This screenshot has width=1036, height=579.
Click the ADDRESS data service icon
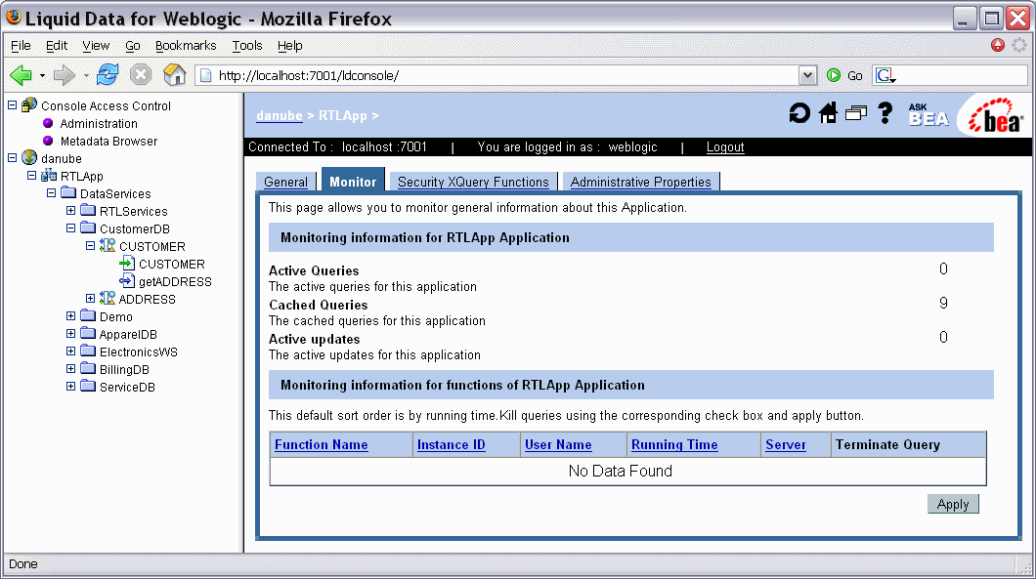coord(108,299)
